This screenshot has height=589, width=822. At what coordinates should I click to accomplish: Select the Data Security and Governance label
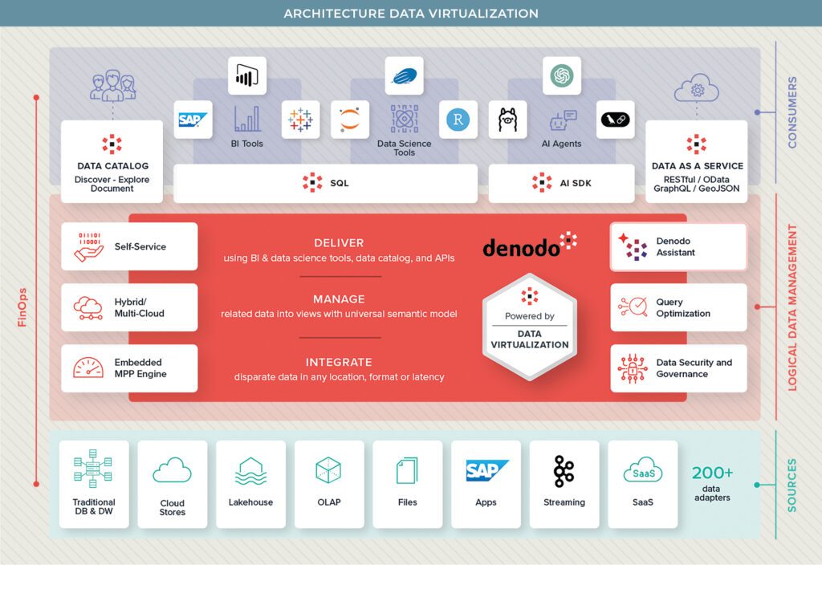click(694, 368)
